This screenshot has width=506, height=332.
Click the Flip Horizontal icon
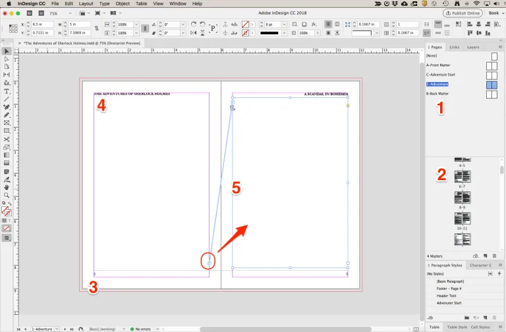194,33
